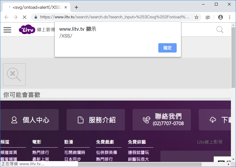Click vertical scrollbar thumb
236x167 pixels.
(x=233, y=58)
